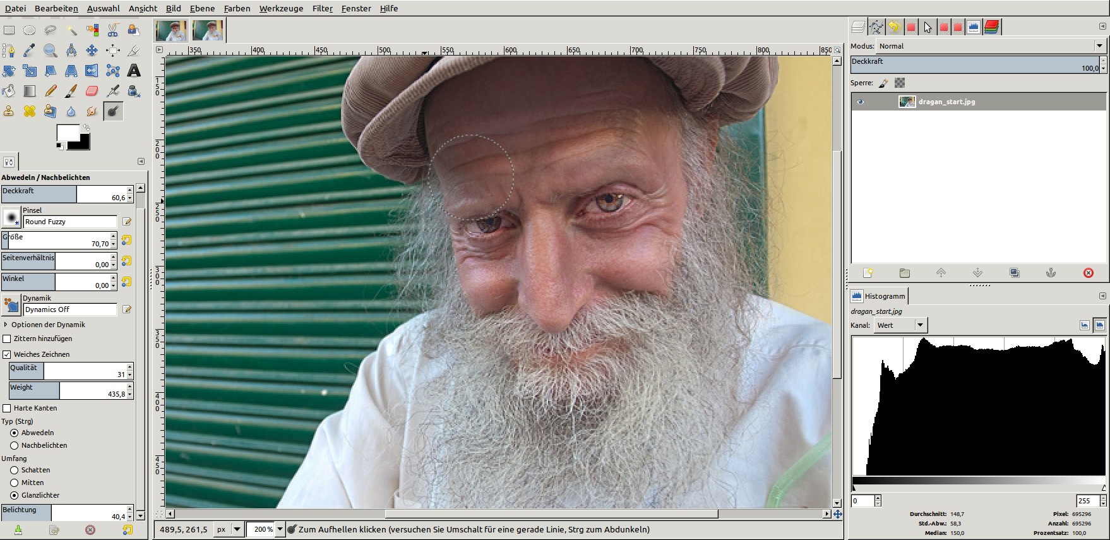This screenshot has width=1110, height=540.
Task: Select the Heal tool (yellow bandage)
Action: (x=30, y=111)
